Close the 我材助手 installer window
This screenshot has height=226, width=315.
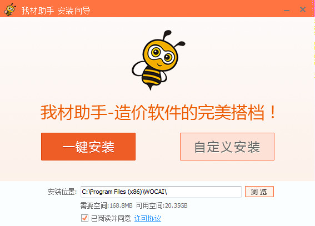303,9
